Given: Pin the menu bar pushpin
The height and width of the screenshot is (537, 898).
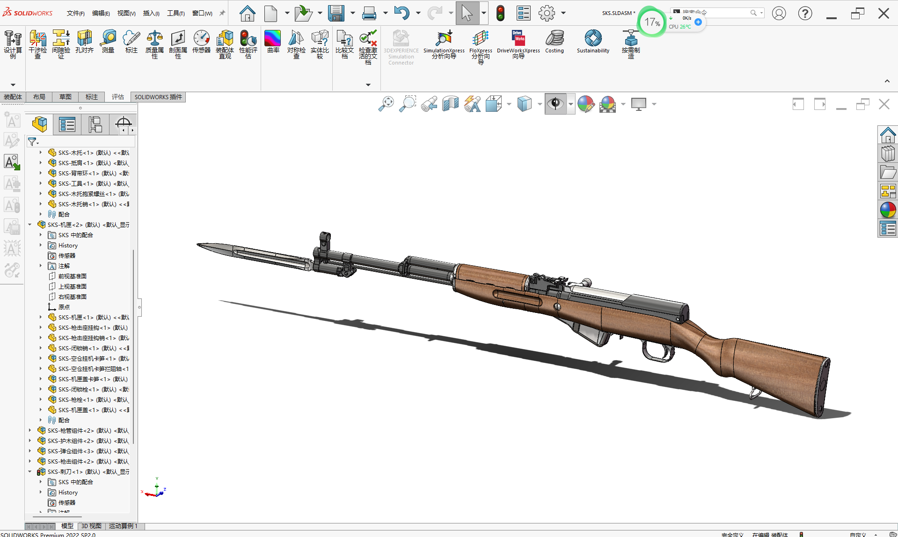Looking at the screenshot, I should [222, 13].
